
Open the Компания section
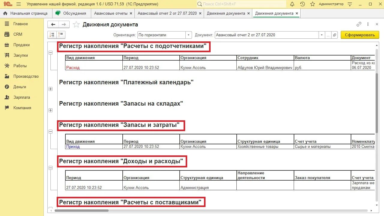22,108
